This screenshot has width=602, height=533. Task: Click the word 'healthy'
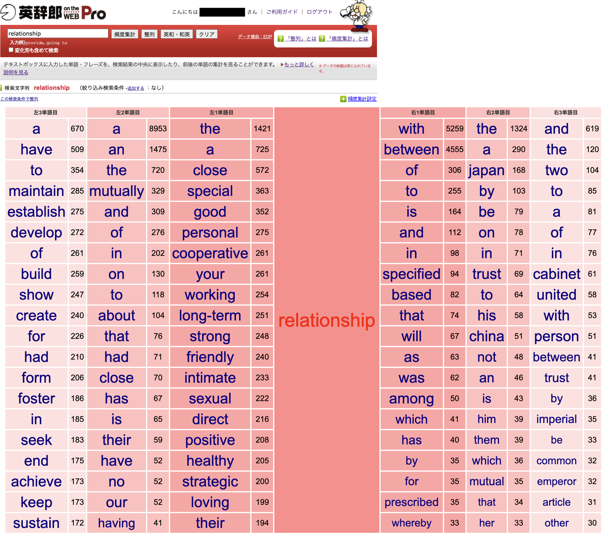(x=210, y=461)
